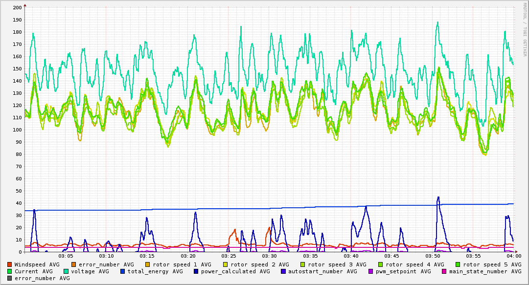This screenshot has height=285, width=529.
Task: Click the 03:05 time axis tick label
Action: click(66, 256)
